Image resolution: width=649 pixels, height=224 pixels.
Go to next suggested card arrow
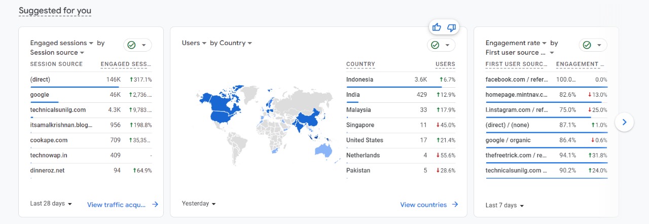point(625,122)
